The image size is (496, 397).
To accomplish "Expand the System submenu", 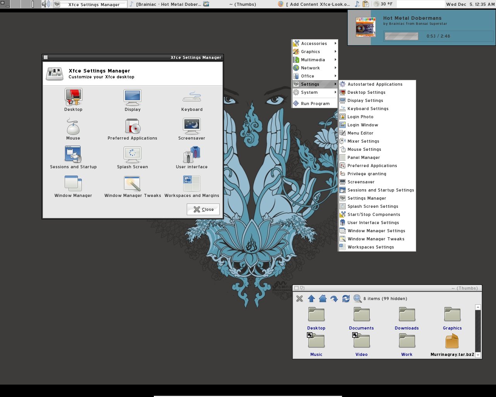I will click(315, 92).
